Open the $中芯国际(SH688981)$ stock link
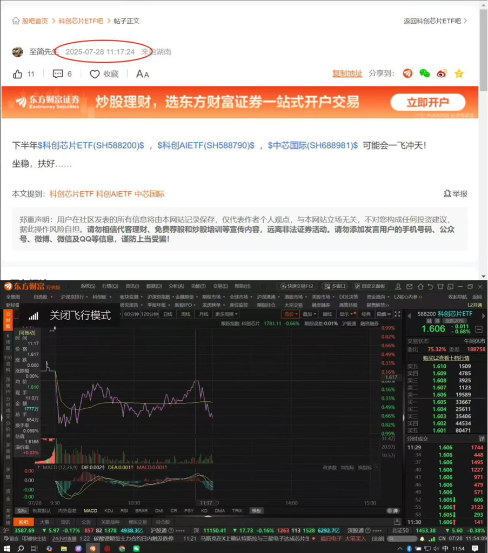The height and width of the screenshot is (553, 488). pos(312,145)
